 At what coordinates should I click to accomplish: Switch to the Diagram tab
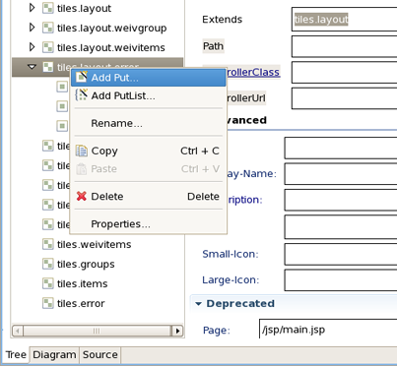point(54,354)
